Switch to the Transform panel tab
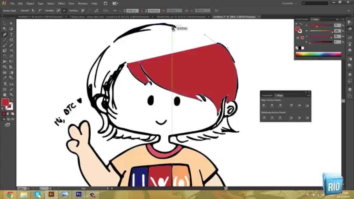Image resolution: width=354 pixels, height=199 pixels. click(x=267, y=95)
